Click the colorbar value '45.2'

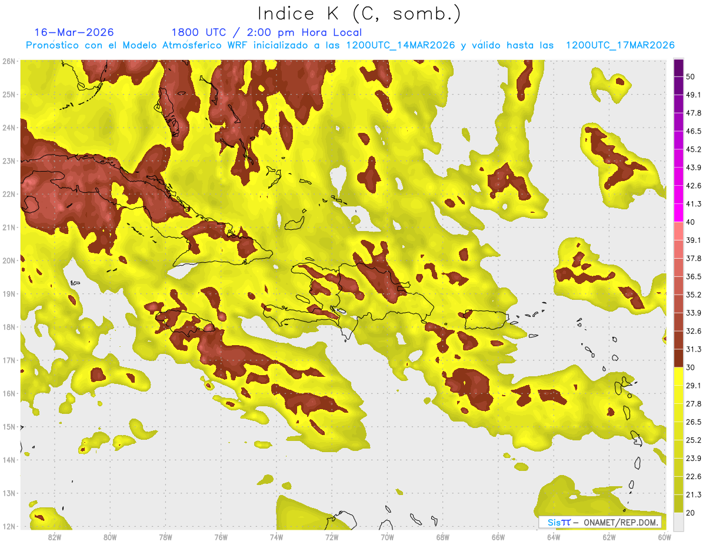(694, 149)
